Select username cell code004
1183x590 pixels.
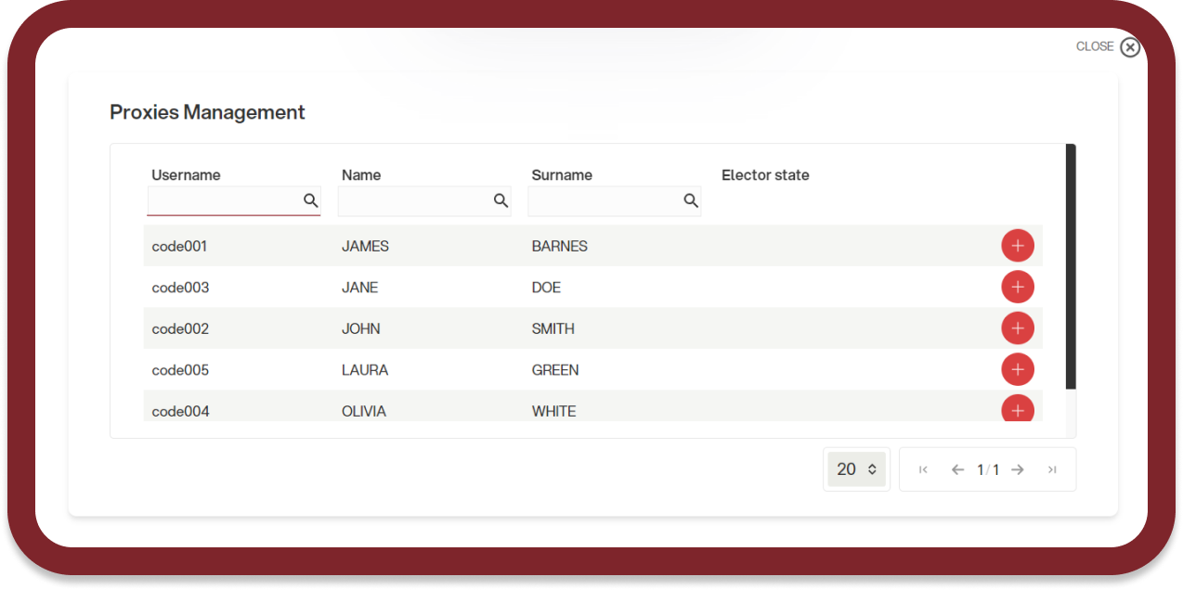click(180, 411)
